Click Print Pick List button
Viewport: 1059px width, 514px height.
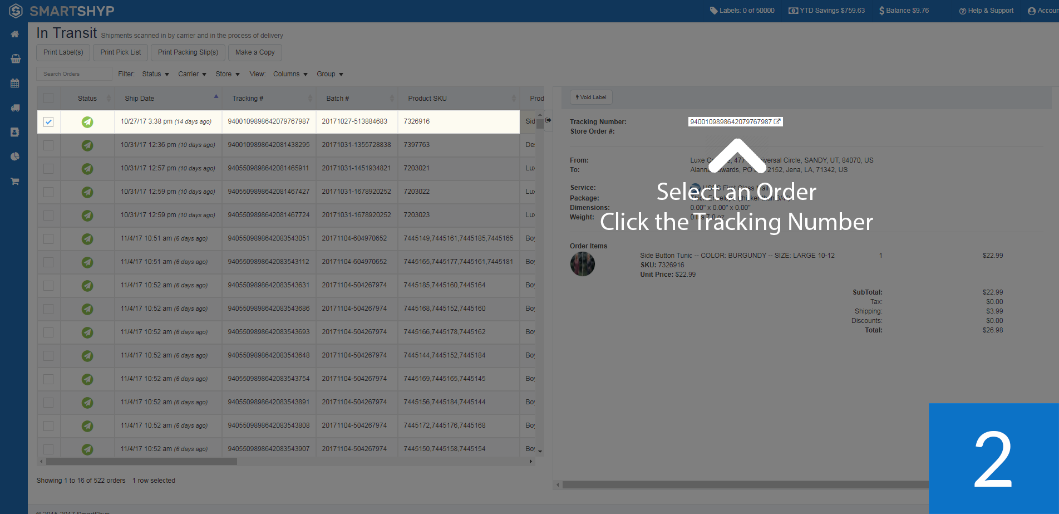(x=121, y=52)
